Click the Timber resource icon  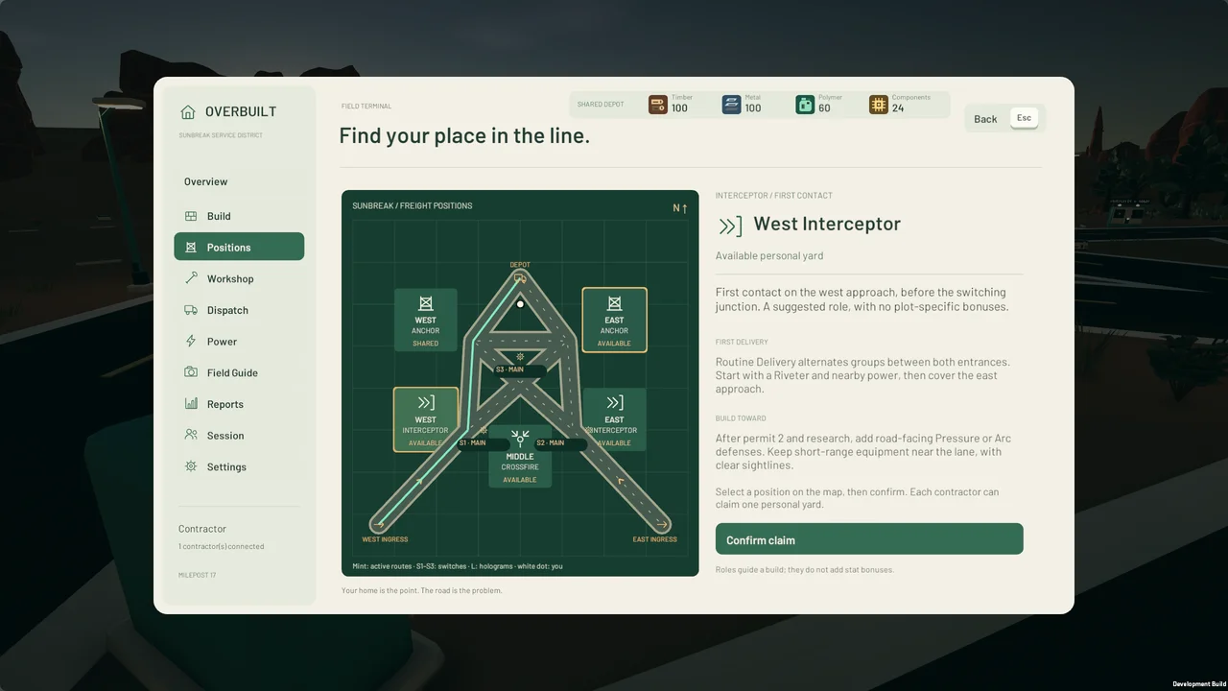point(657,105)
